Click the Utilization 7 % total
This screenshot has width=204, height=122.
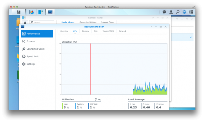click(x=98, y=100)
